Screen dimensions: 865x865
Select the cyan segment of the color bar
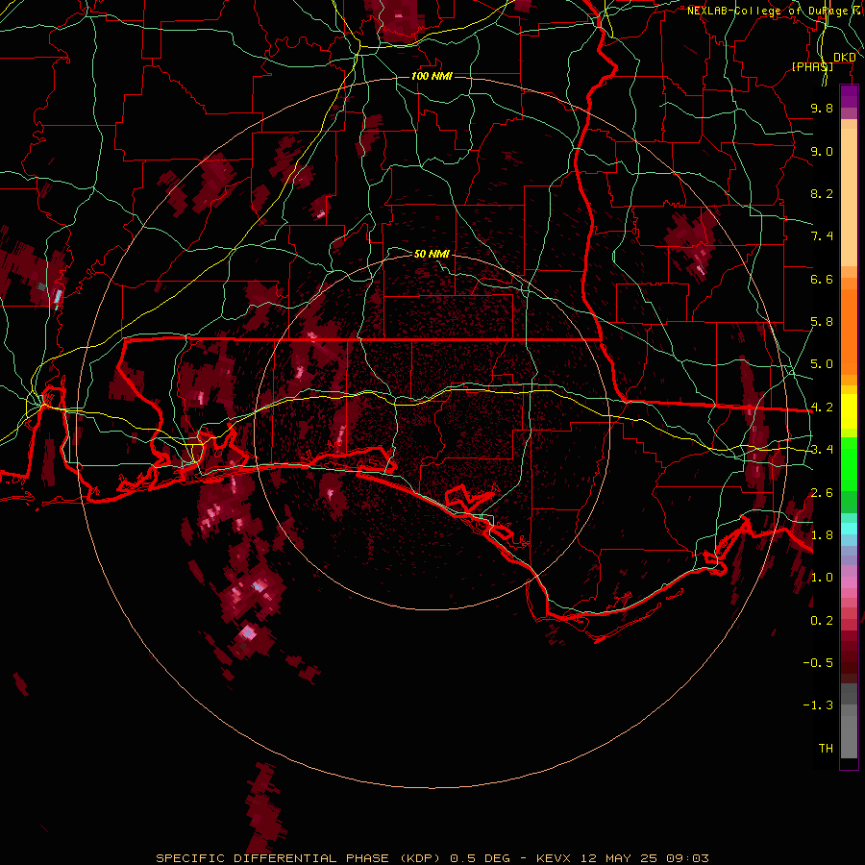[849, 529]
